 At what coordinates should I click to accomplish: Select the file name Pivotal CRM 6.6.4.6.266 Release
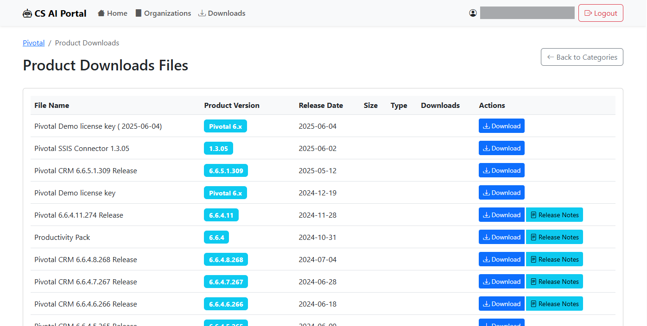[86, 304]
